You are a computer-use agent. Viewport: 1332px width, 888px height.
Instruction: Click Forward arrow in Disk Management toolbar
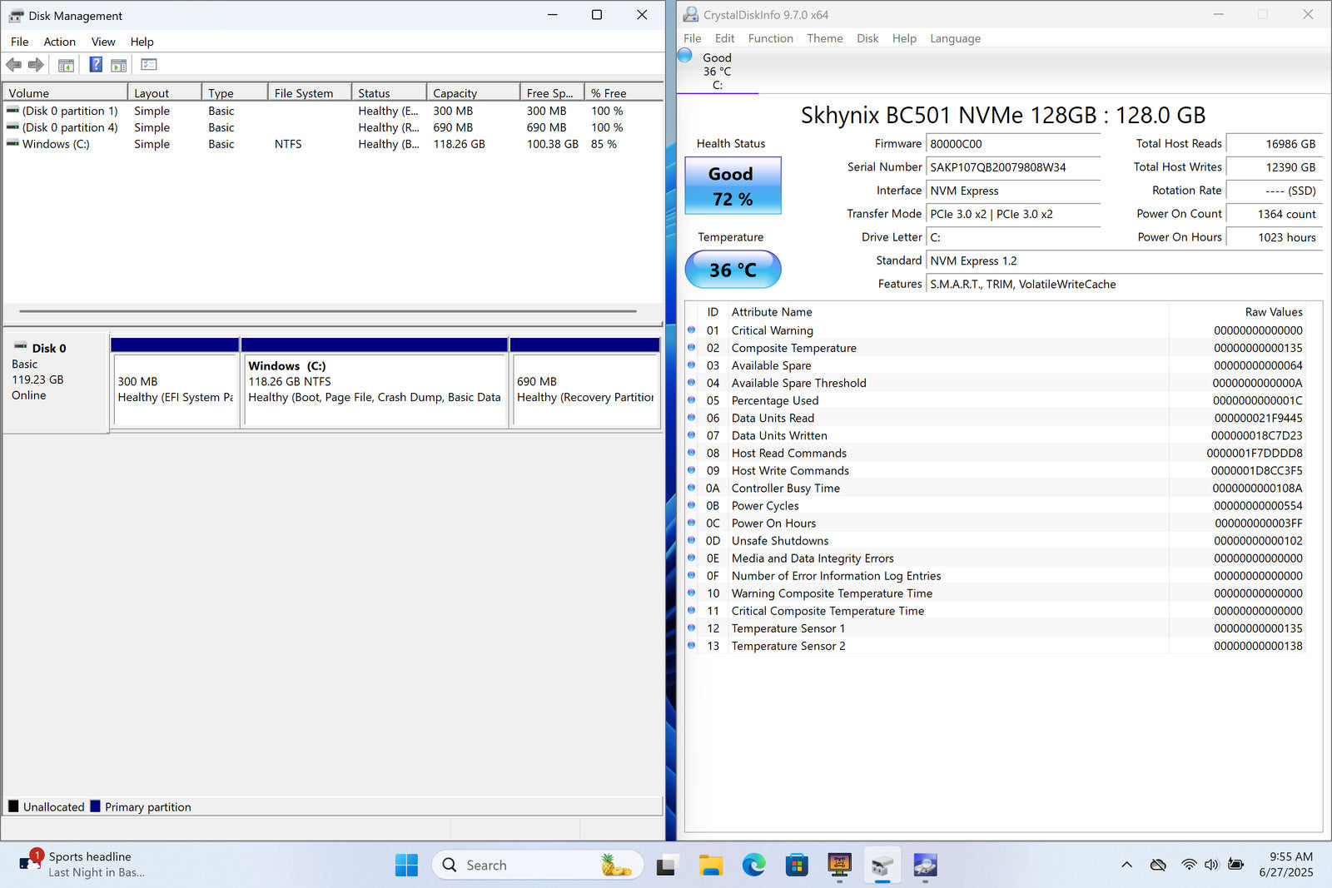pyautogui.click(x=36, y=65)
